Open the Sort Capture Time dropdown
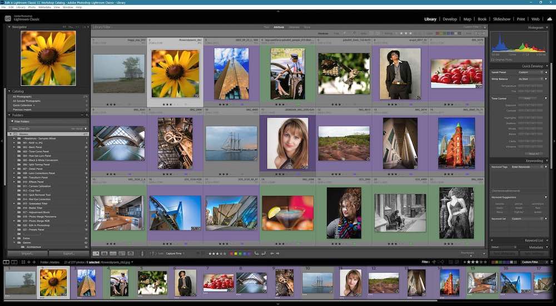 (x=175, y=254)
